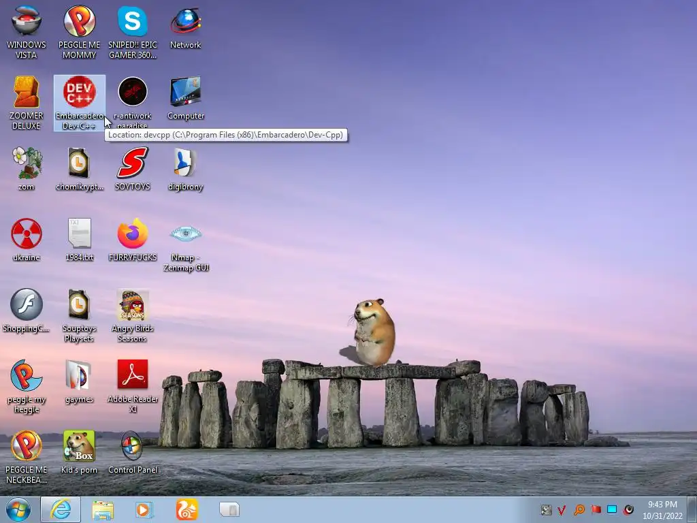697x523 pixels.
Task: Click the cyan monitor tray icon
Action: (x=612, y=509)
